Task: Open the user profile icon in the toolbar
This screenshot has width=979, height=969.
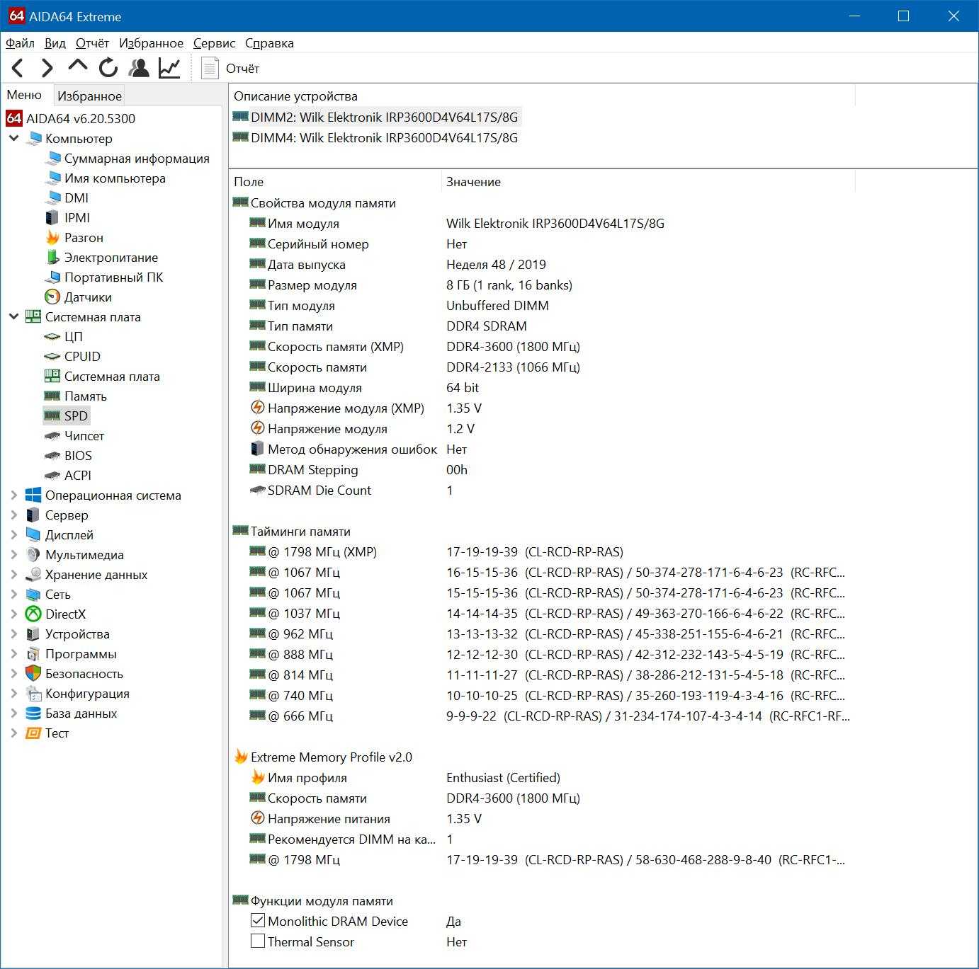Action: 139,68
